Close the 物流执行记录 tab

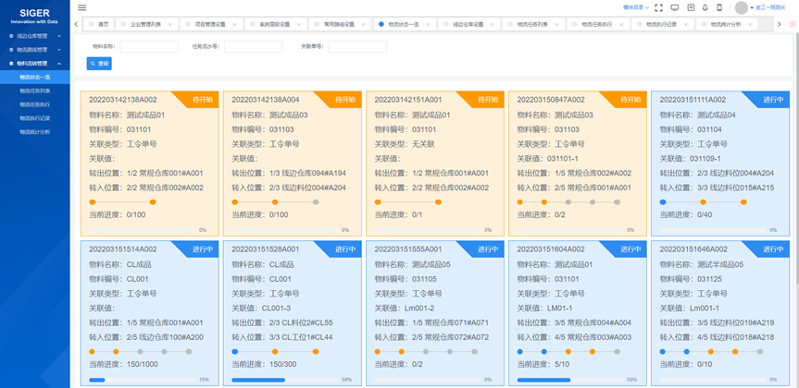click(686, 24)
